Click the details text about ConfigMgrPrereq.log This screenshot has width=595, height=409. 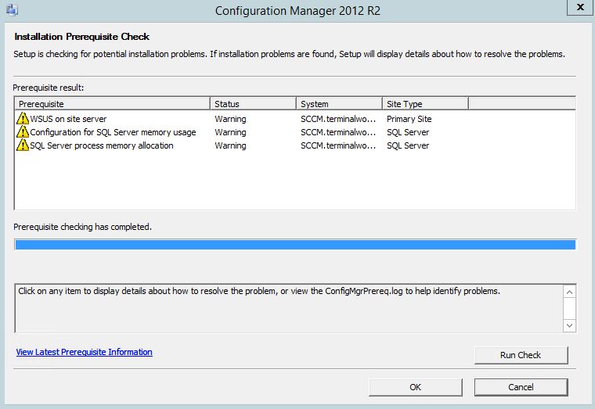coord(259,291)
